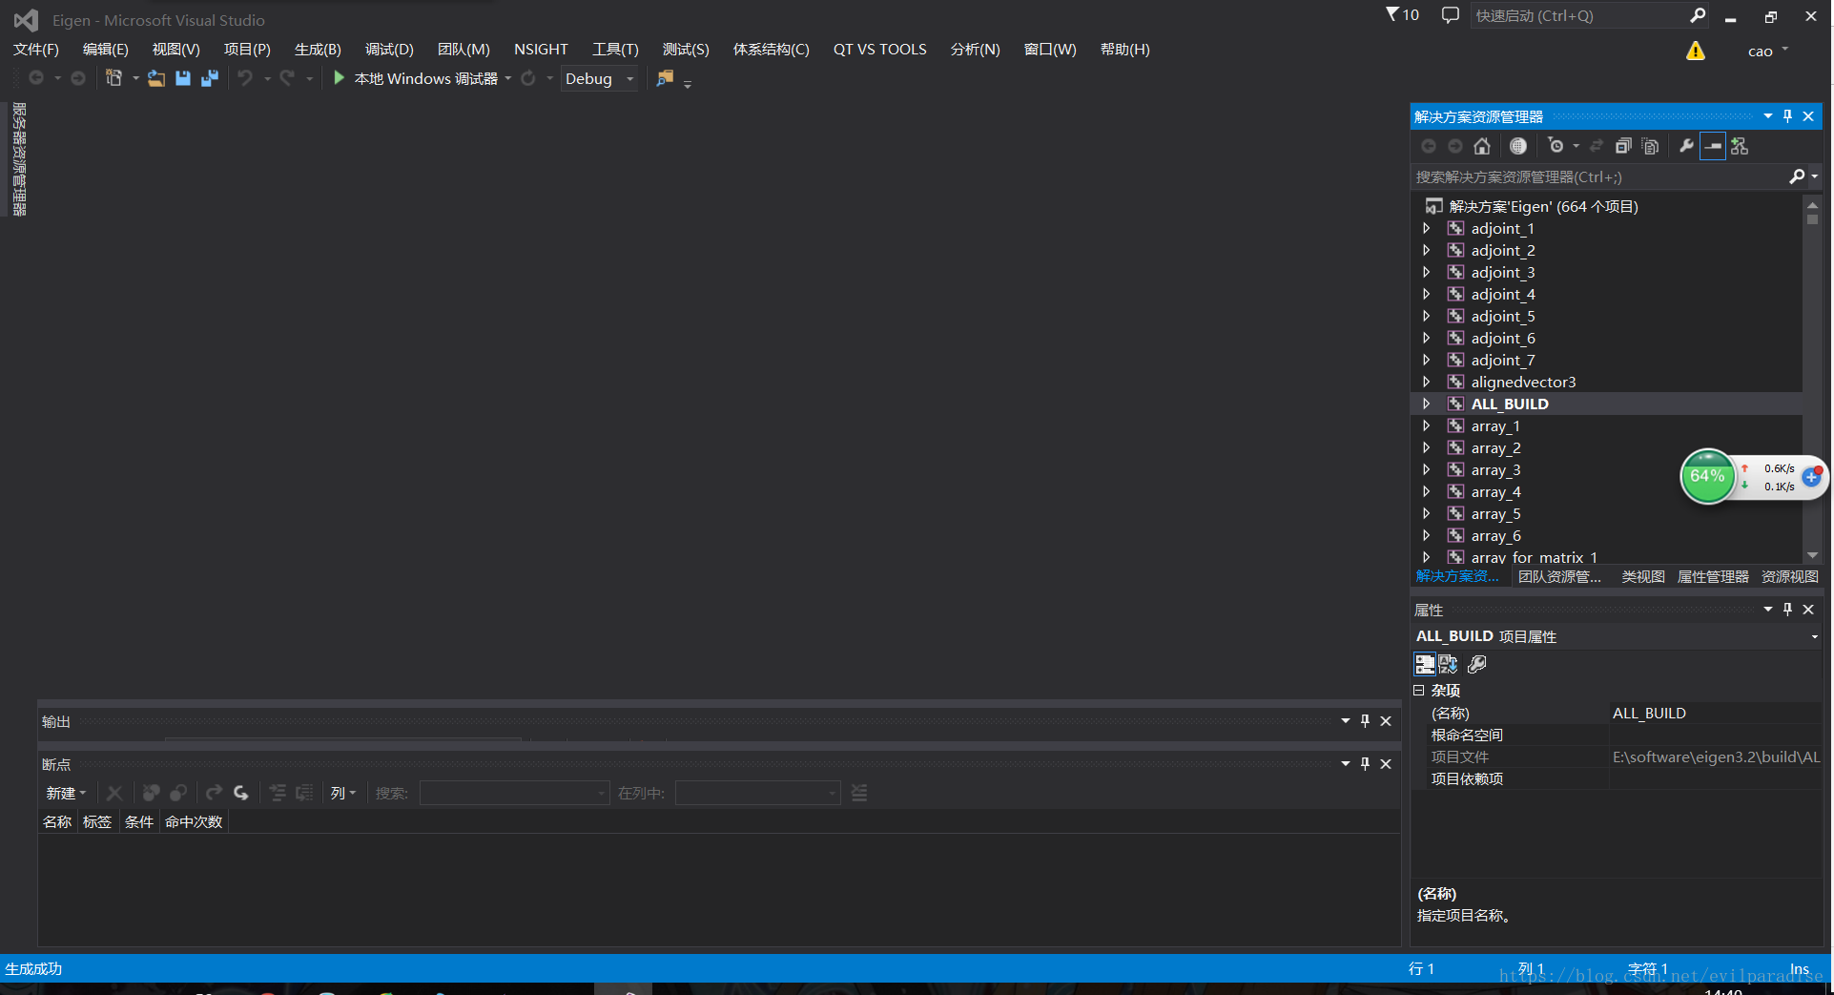Click the Find in Files folder icon
This screenshot has height=995, width=1834.
tap(665, 78)
